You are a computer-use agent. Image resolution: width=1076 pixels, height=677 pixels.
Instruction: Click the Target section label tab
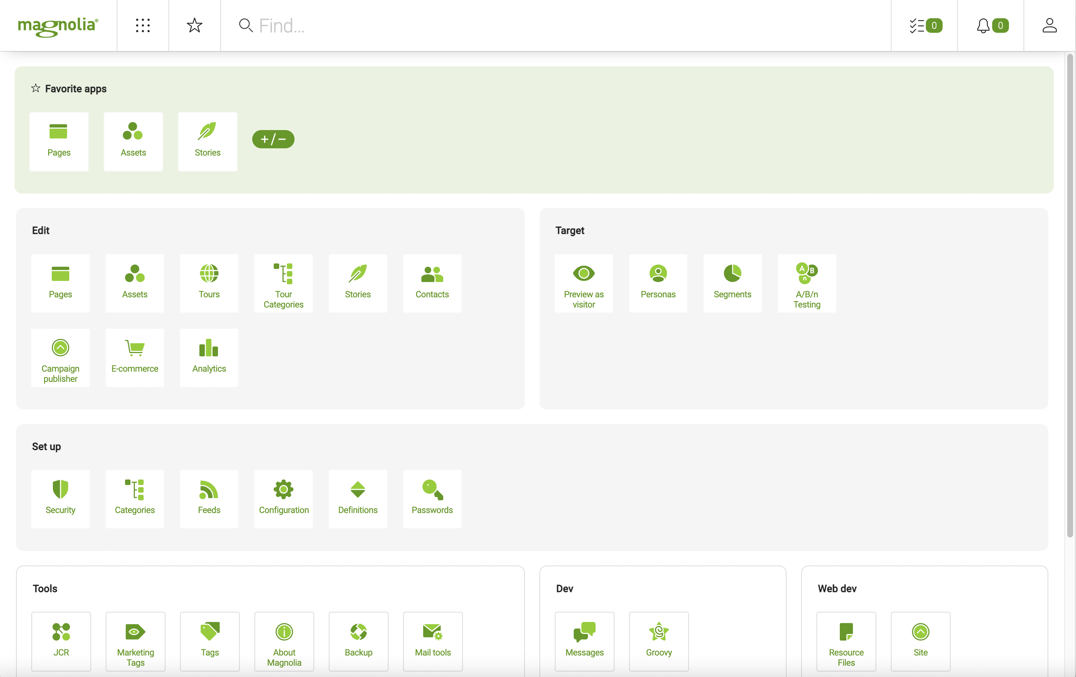570,230
